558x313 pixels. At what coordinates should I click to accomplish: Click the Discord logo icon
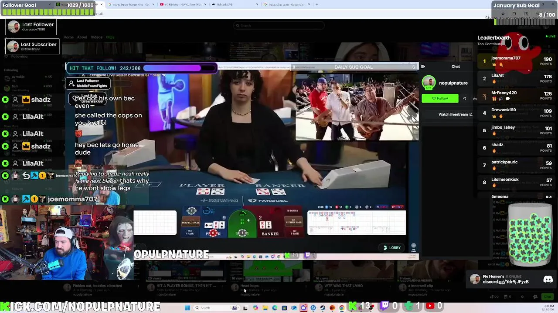548,279
